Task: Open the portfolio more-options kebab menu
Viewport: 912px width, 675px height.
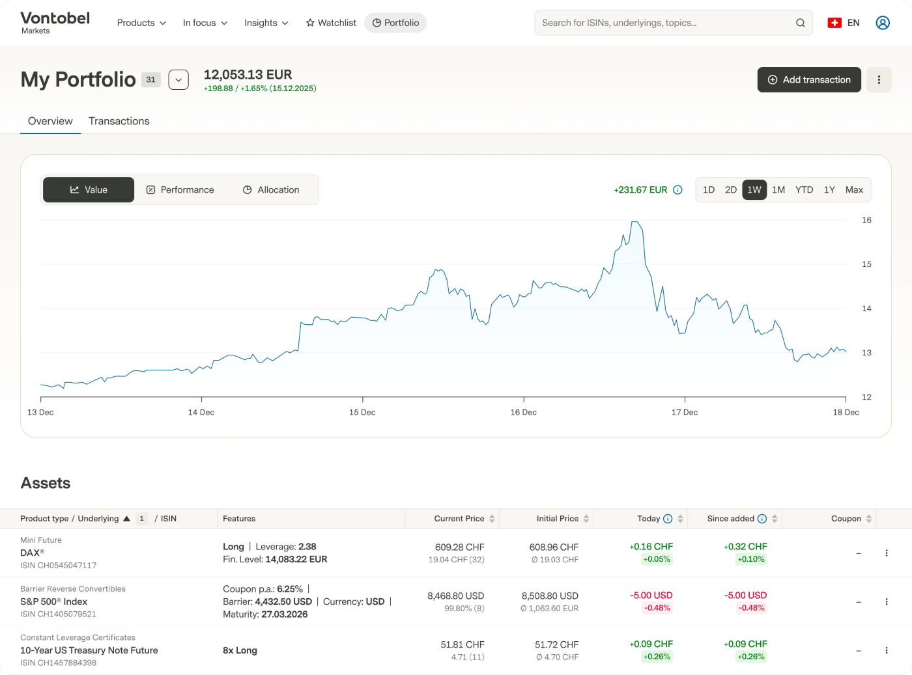Action: (879, 79)
